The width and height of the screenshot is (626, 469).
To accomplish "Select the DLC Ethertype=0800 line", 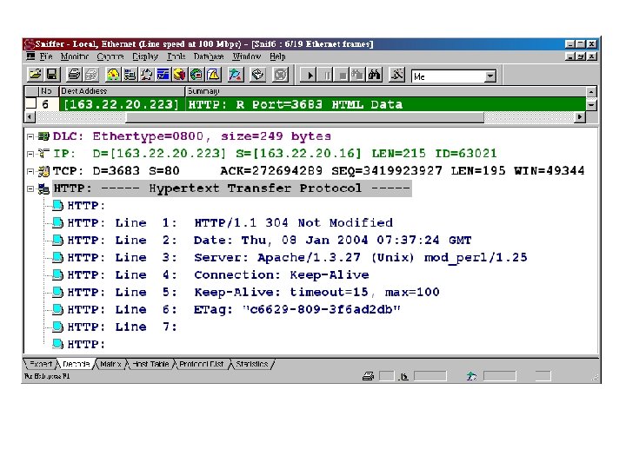I will tap(191, 136).
